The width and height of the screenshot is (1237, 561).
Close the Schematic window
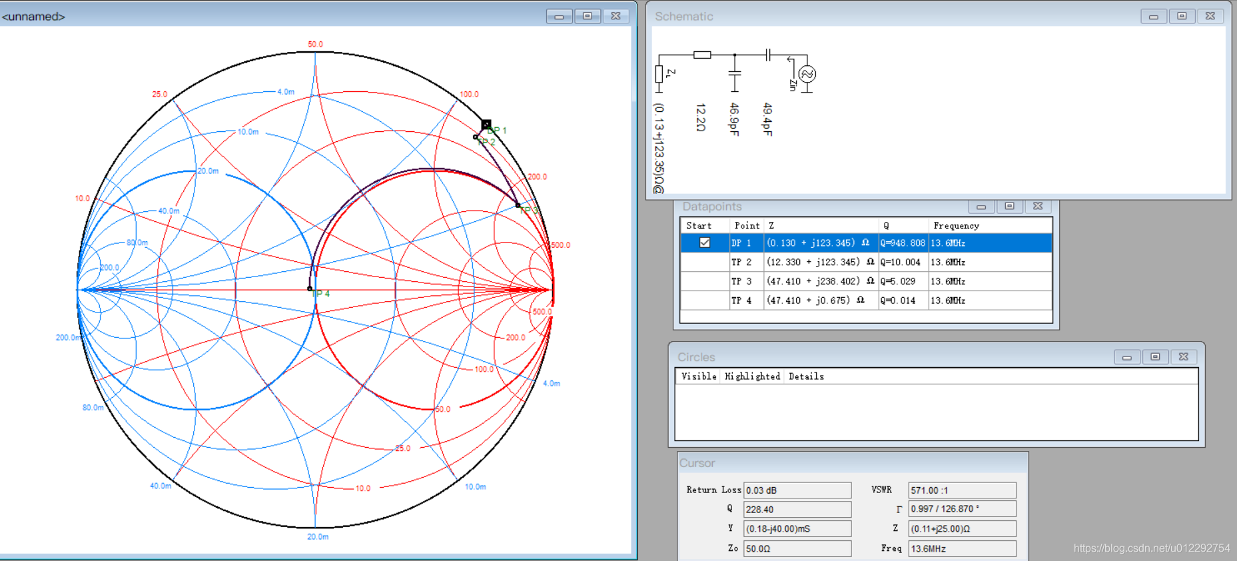pyautogui.click(x=1211, y=16)
